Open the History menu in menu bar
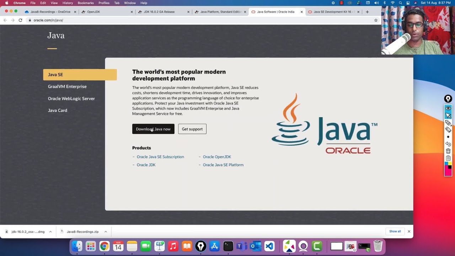The image size is (455, 256). [x=68, y=3]
